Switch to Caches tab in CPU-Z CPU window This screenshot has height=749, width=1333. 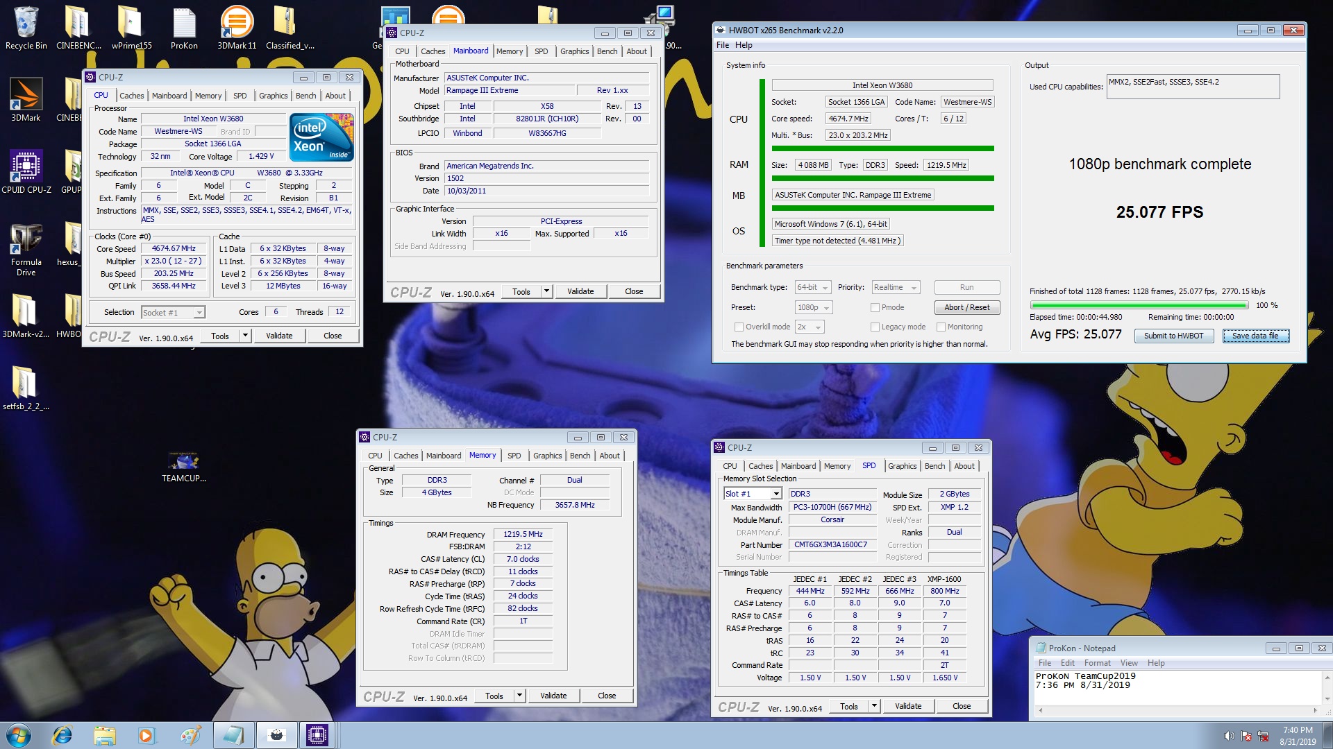tap(132, 96)
